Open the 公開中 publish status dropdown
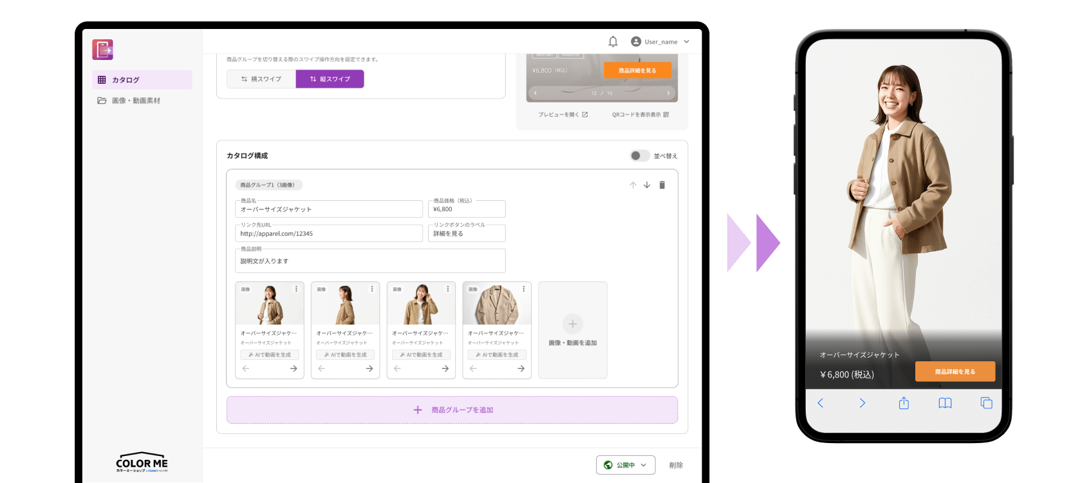The image size is (1091, 483). pyautogui.click(x=625, y=465)
